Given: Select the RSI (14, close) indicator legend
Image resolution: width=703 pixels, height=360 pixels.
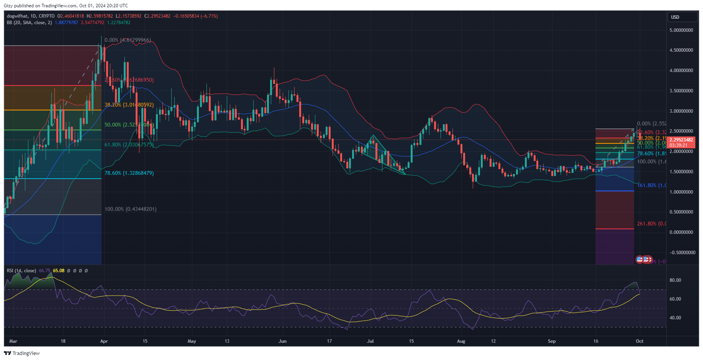Looking at the screenshot, I should 21,271.
